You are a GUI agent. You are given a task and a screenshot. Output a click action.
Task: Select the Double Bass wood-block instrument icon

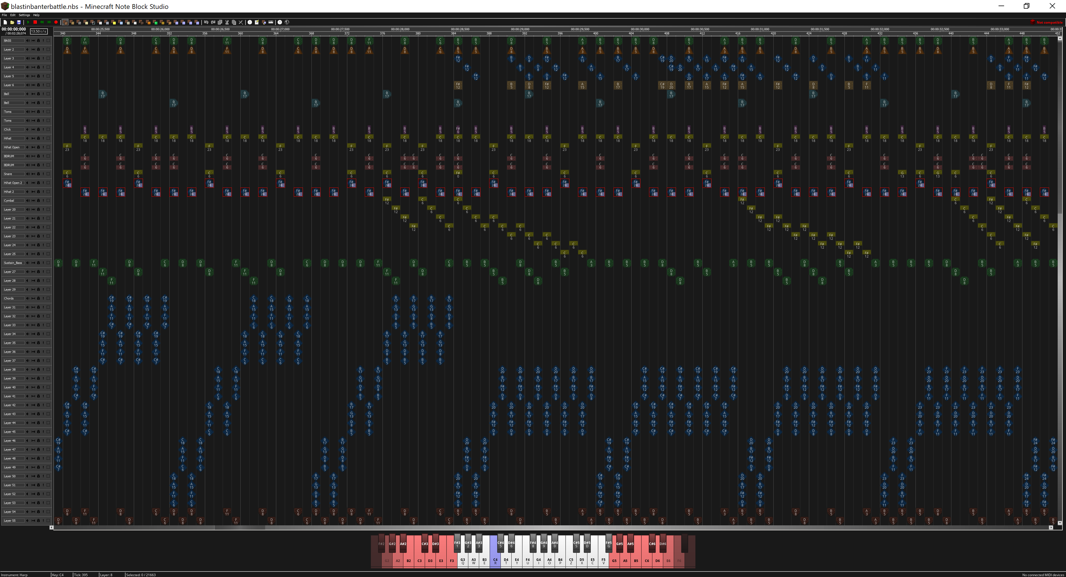click(72, 23)
